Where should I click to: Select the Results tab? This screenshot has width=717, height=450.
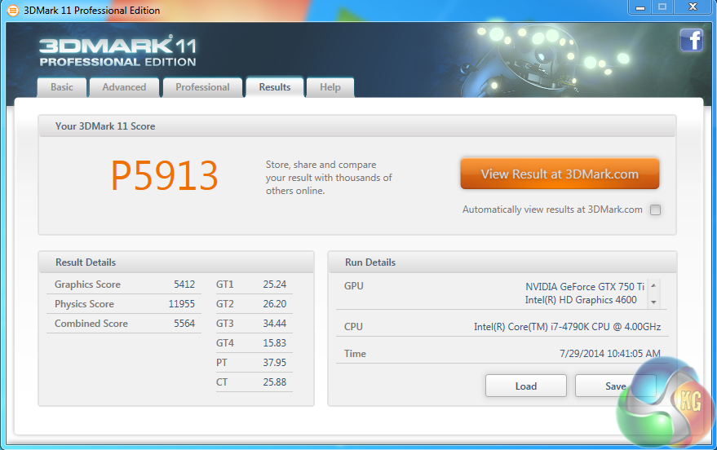pos(275,87)
